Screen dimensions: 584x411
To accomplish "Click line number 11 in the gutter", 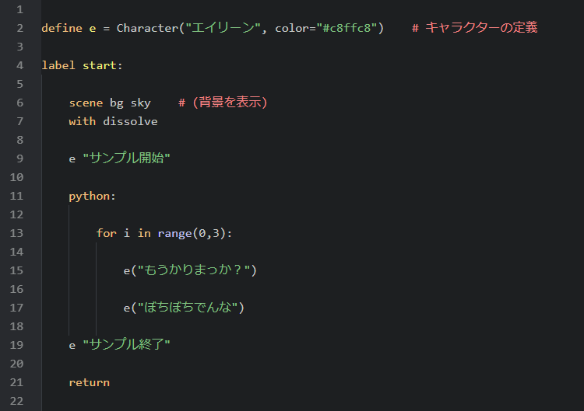I will 16,196.
